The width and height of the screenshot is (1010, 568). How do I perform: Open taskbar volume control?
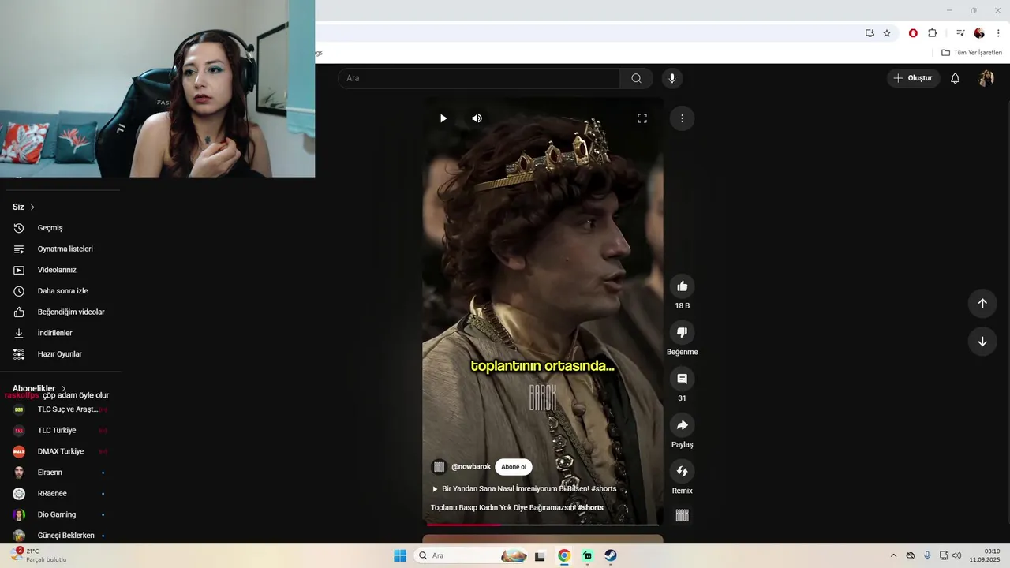click(x=956, y=555)
